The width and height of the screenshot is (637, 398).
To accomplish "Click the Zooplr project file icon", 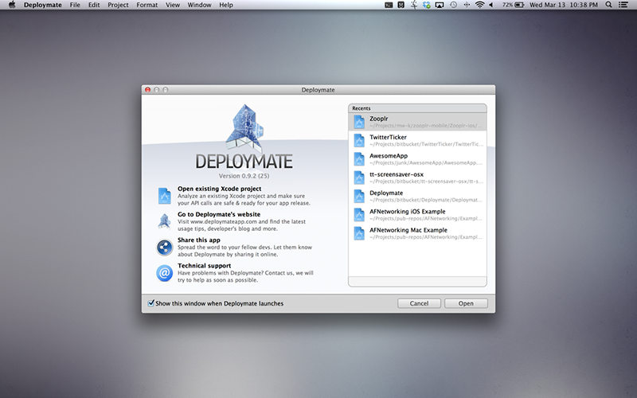I will click(359, 122).
